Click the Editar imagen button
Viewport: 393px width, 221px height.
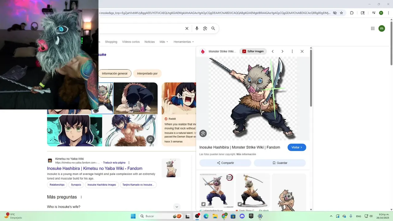[x=253, y=51]
